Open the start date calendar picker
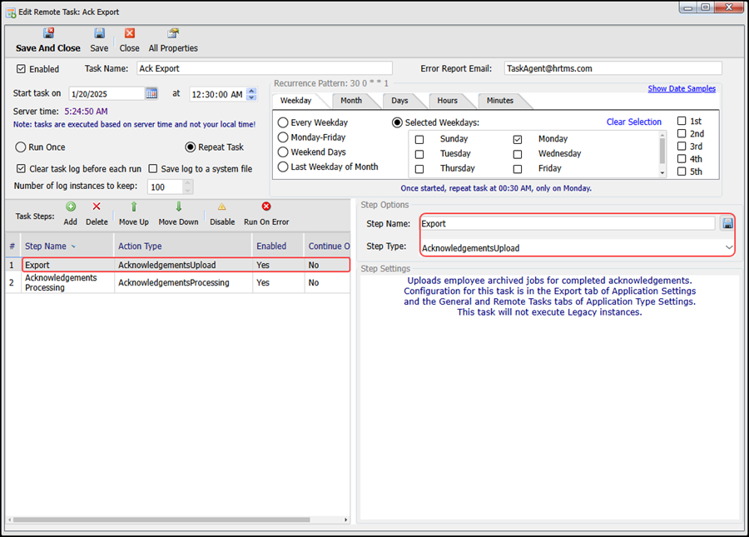This screenshot has width=749, height=537. (x=151, y=94)
